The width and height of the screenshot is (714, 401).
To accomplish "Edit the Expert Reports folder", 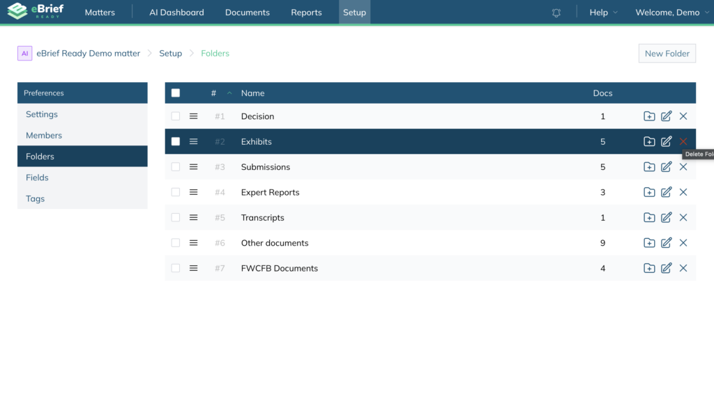I will [666, 192].
